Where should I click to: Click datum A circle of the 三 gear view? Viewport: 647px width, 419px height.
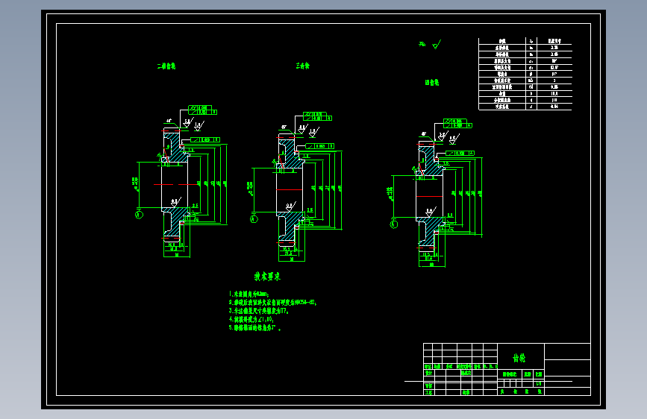(254, 218)
